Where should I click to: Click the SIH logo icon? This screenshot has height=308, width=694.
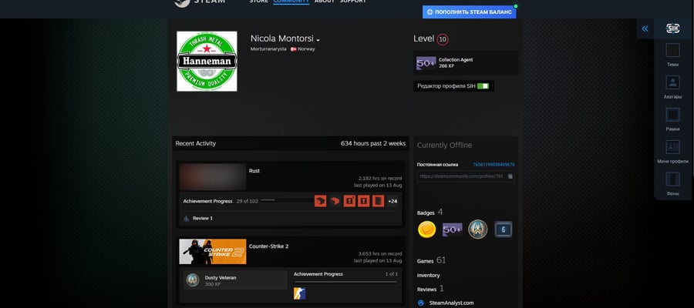click(672, 28)
